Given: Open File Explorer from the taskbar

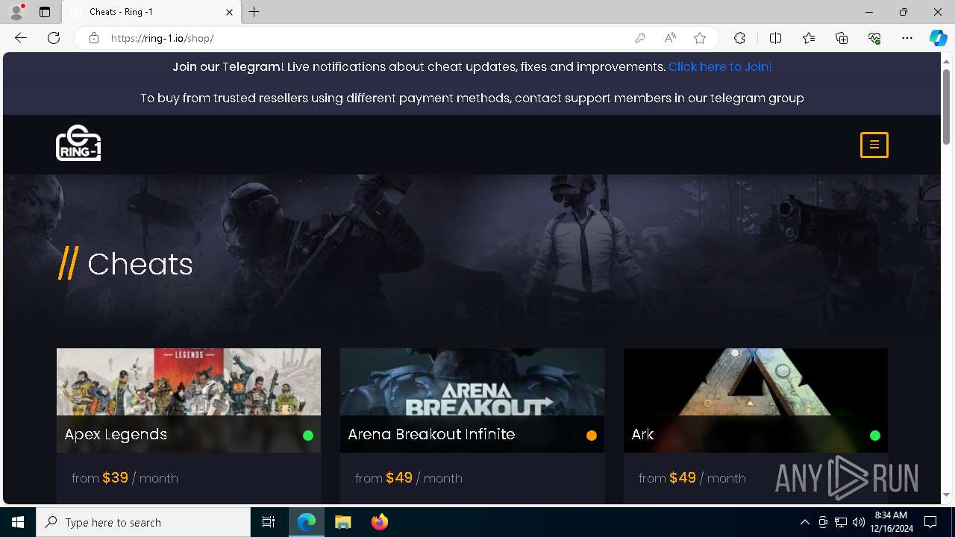Looking at the screenshot, I should tap(343, 522).
